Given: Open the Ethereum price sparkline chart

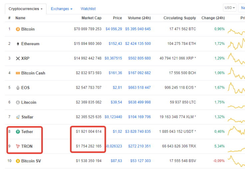Looking at the screenshot, I should [x=236, y=44].
